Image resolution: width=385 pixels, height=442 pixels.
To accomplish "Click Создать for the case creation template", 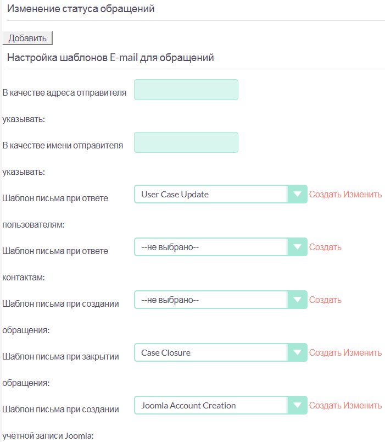I will 325,300.
